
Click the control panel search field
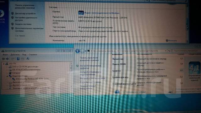(x=187, y=51)
